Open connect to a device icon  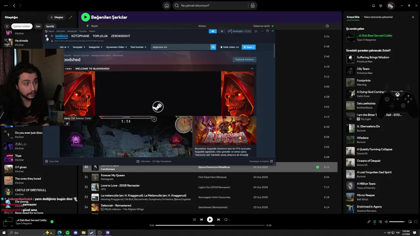[x=380, y=222]
